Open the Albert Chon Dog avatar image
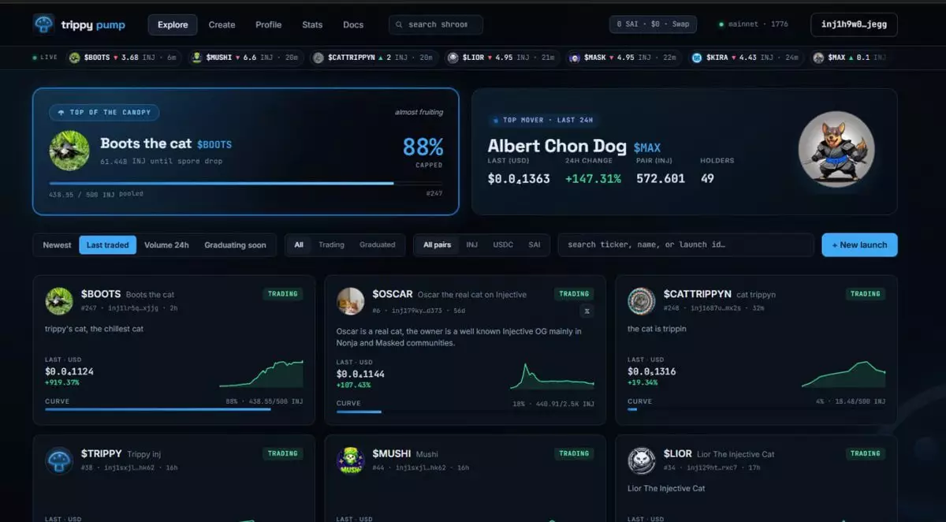The image size is (946, 522). tap(836, 150)
